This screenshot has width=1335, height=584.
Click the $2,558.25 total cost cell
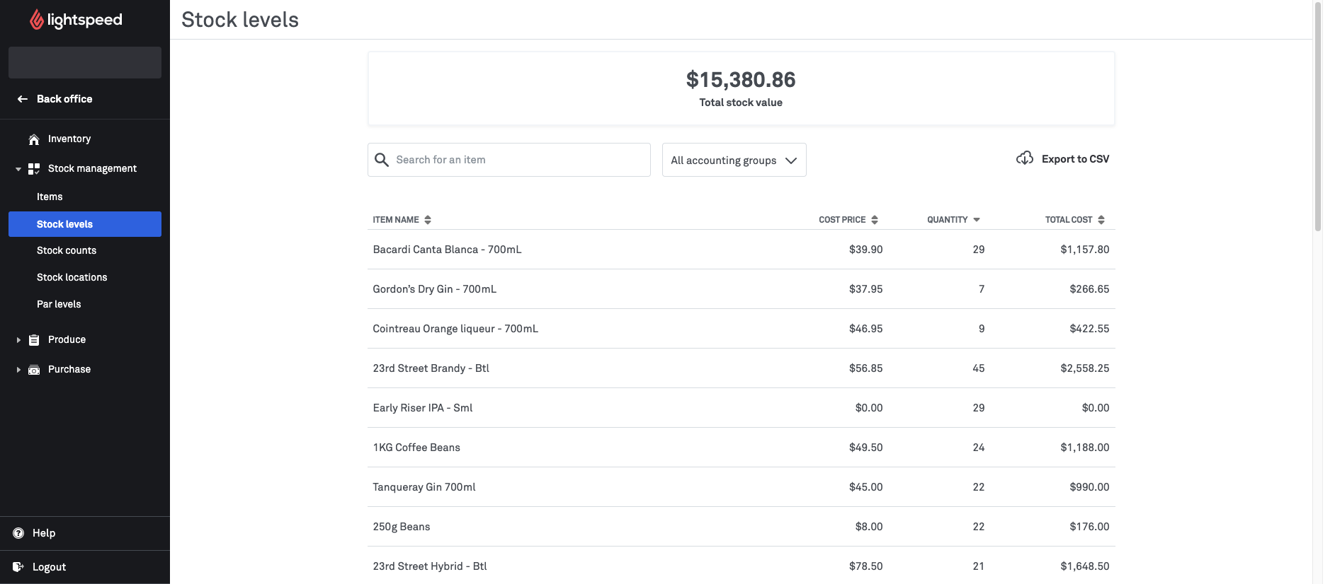1085,368
